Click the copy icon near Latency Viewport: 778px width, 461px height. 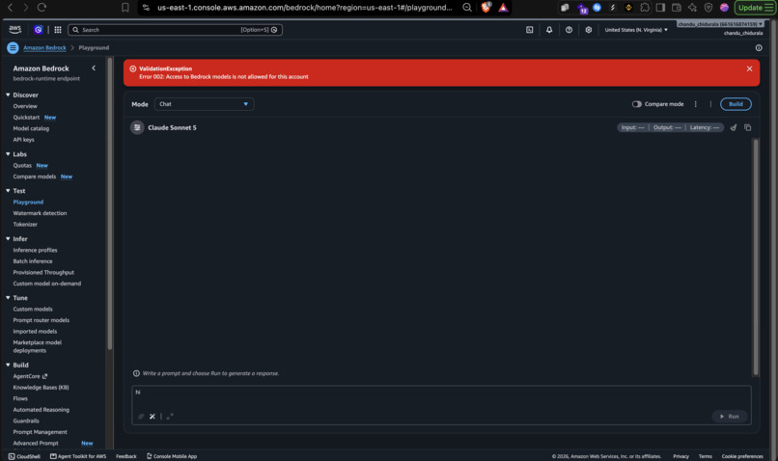point(748,127)
